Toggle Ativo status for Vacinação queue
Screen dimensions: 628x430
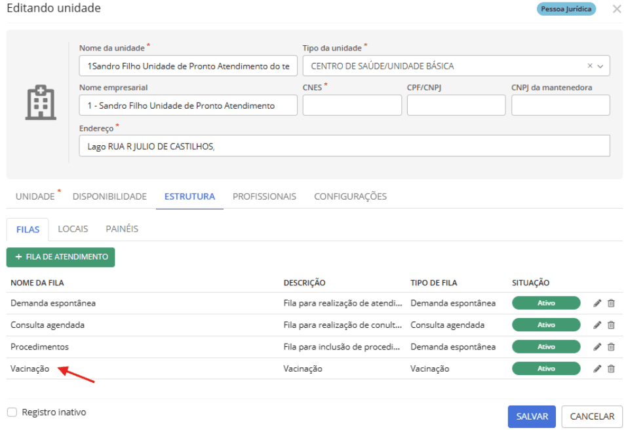tap(546, 368)
